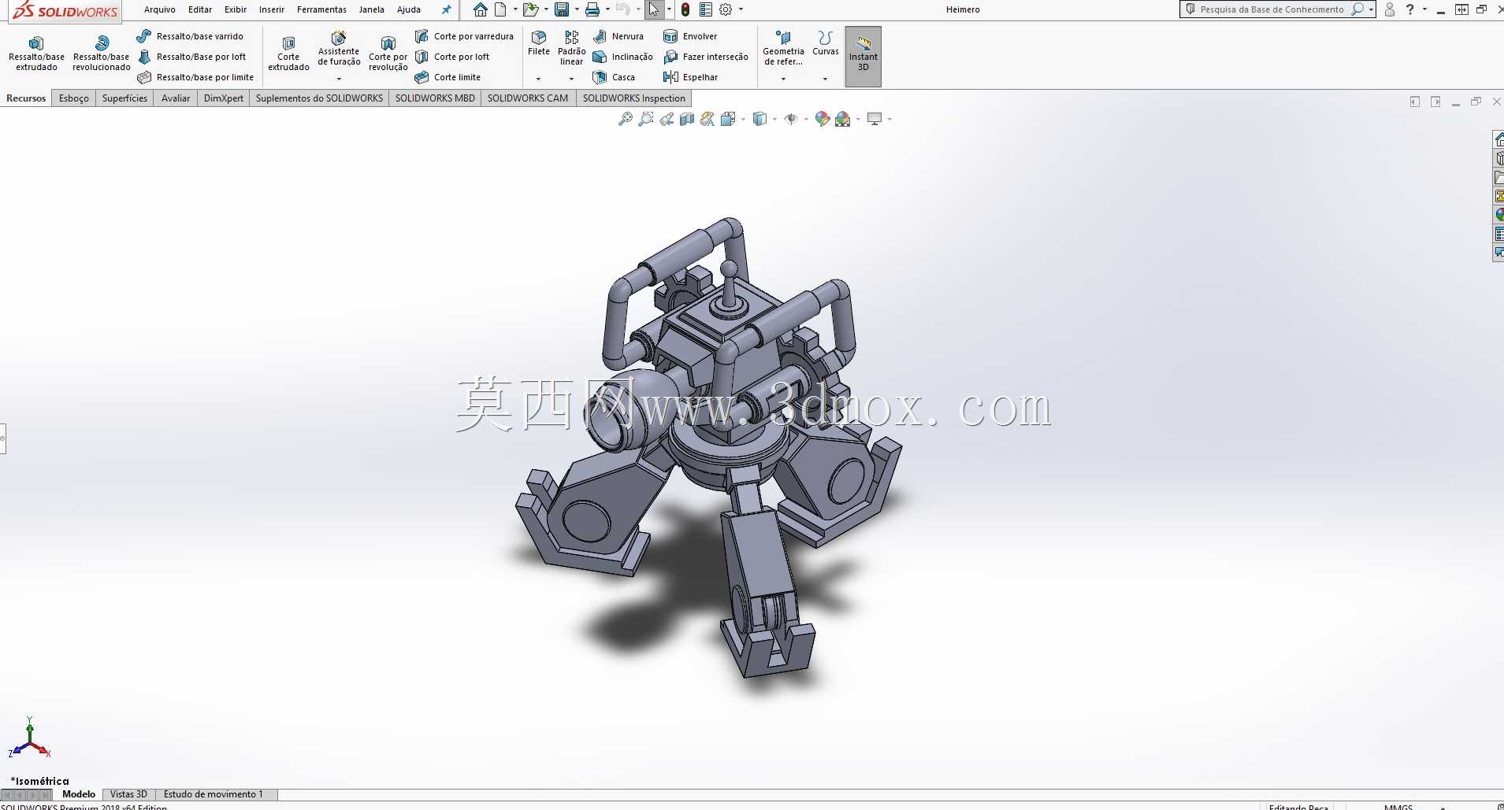Select the Padrão linear tool
This screenshot has height=810, width=1504.
click(572, 48)
